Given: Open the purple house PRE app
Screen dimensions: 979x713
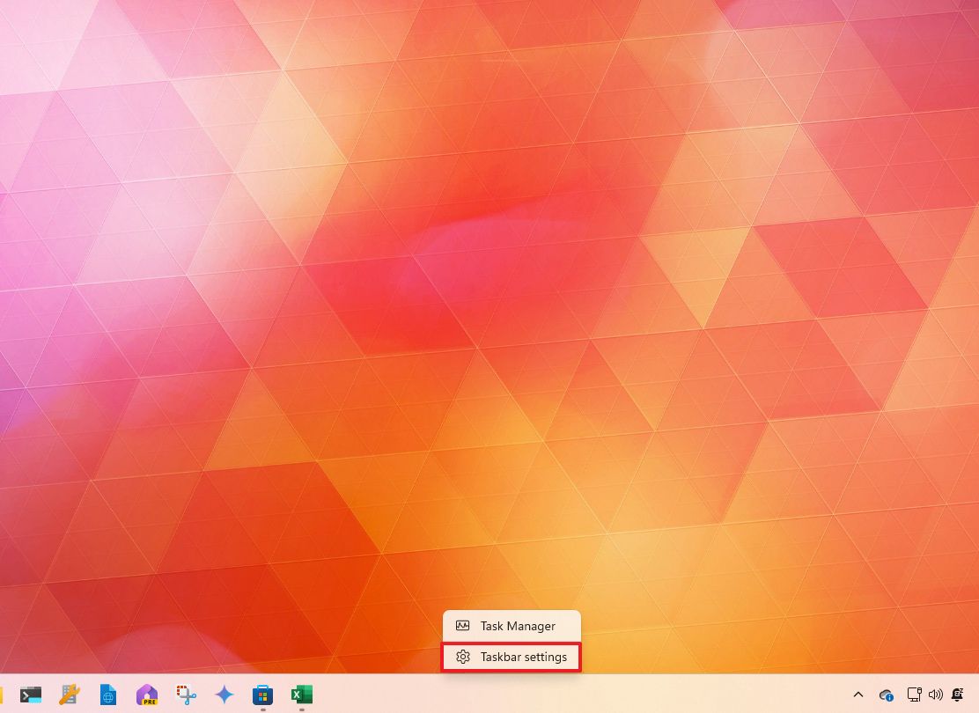Looking at the screenshot, I should pos(147,695).
